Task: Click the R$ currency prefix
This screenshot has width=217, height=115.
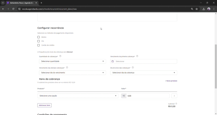Action: pyautogui.click(x=124, y=96)
